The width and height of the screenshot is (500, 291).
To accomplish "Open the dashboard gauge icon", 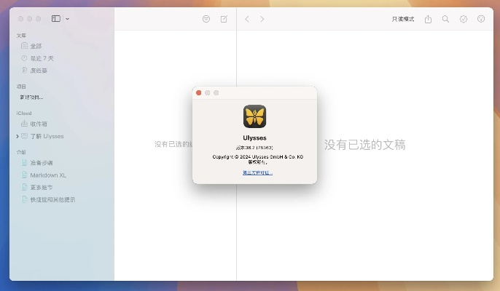I will [481, 19].
